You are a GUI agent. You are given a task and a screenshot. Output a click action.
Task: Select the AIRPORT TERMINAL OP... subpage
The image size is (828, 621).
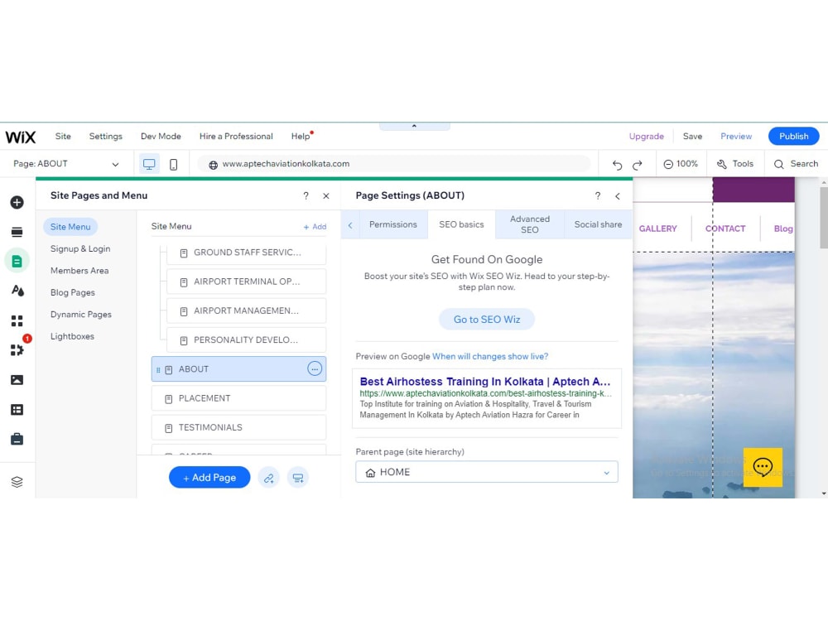click(246, 282)
